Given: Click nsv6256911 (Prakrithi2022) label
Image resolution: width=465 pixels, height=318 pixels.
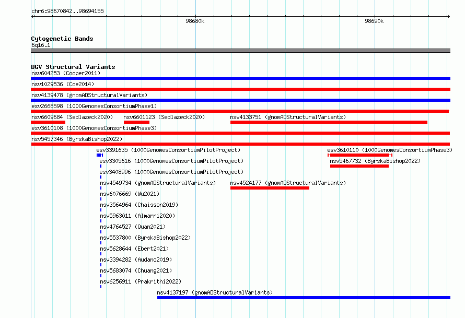Looking at the screenshot, I should click(x=141, y=281).
